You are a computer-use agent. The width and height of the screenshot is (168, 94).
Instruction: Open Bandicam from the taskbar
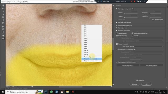click(73, 92)
